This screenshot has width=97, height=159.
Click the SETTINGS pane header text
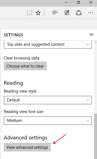click(x=13, y=35)
